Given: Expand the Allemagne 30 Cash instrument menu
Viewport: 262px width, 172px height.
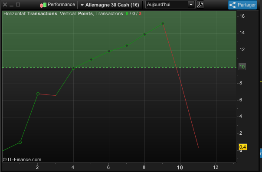Looking at the screenshot, I should click(110, 5).
